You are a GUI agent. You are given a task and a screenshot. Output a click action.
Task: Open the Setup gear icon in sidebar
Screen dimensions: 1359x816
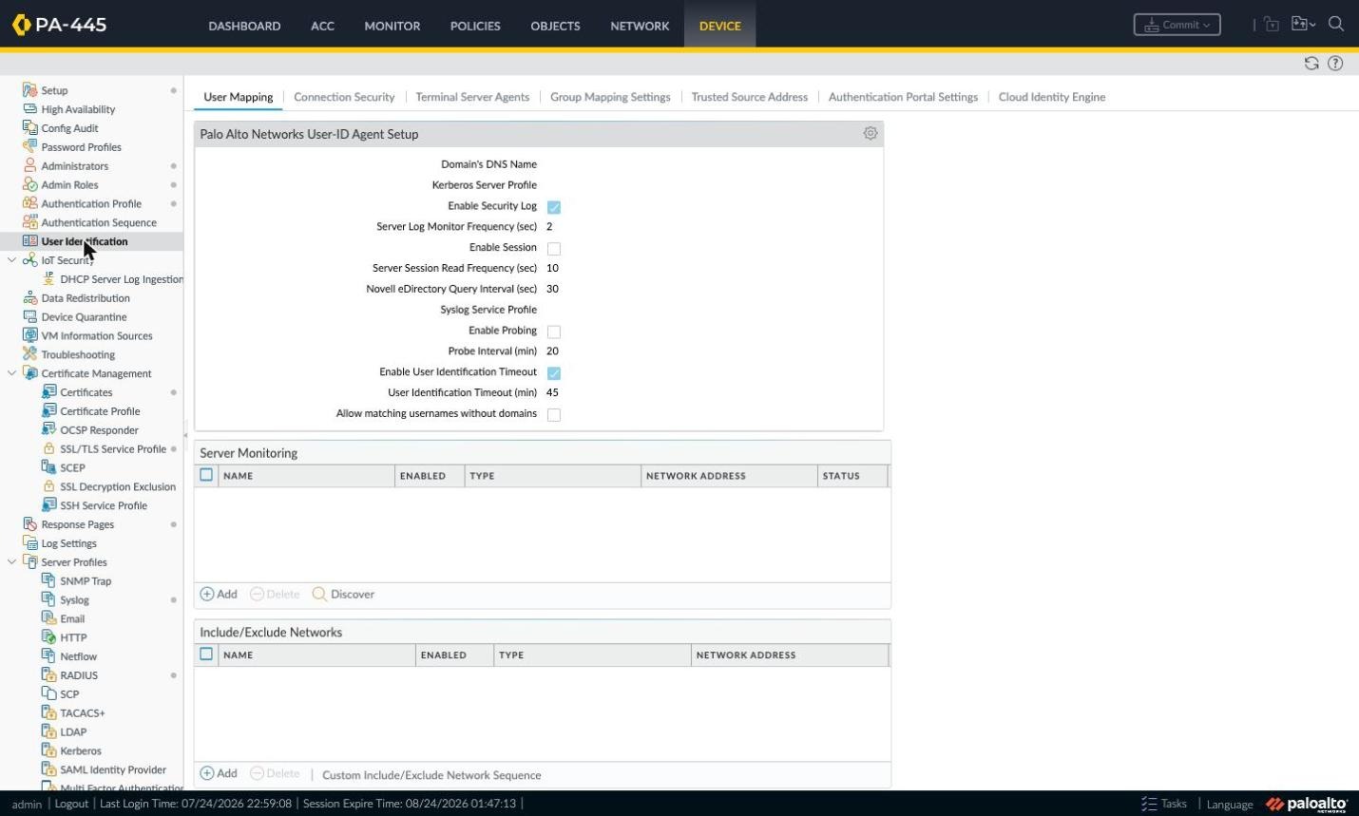click(x=29, y=90)
